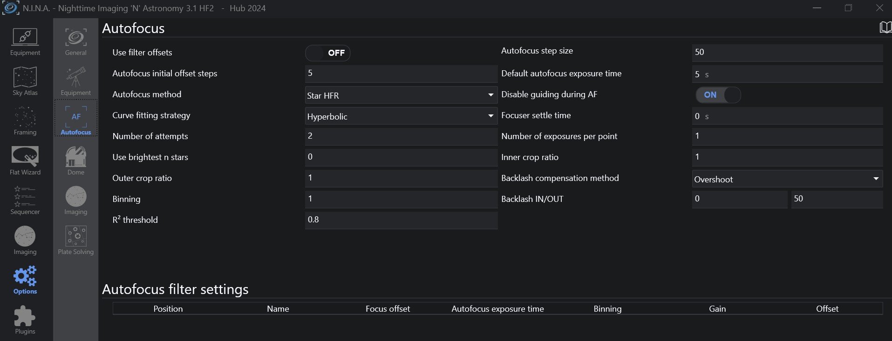Turn off Disable guiding during AF
The image size is (892, 341).
(718, 95)
